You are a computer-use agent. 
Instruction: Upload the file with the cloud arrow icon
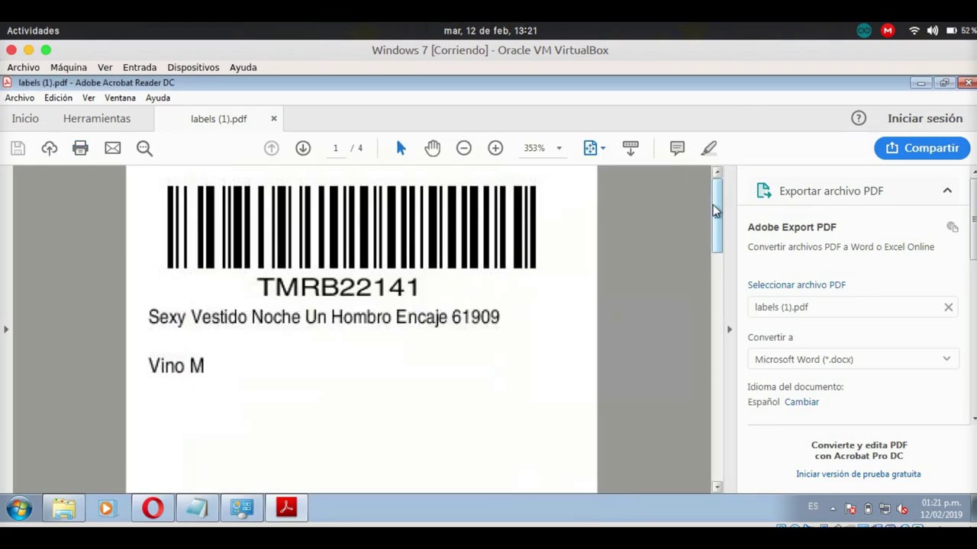[50, 148]
